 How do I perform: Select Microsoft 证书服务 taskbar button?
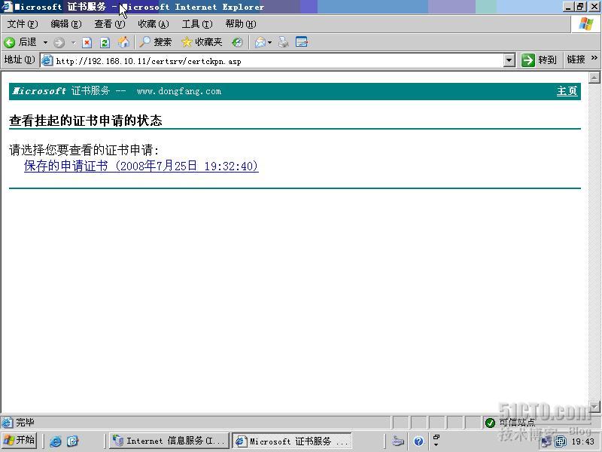point(292,441)
